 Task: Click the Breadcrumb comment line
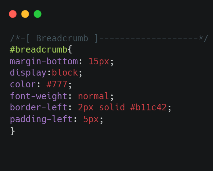point(109,38)
